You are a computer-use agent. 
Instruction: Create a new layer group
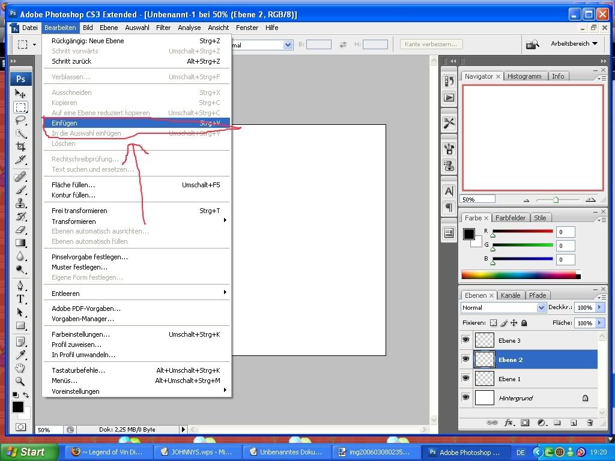coord(557,423)
